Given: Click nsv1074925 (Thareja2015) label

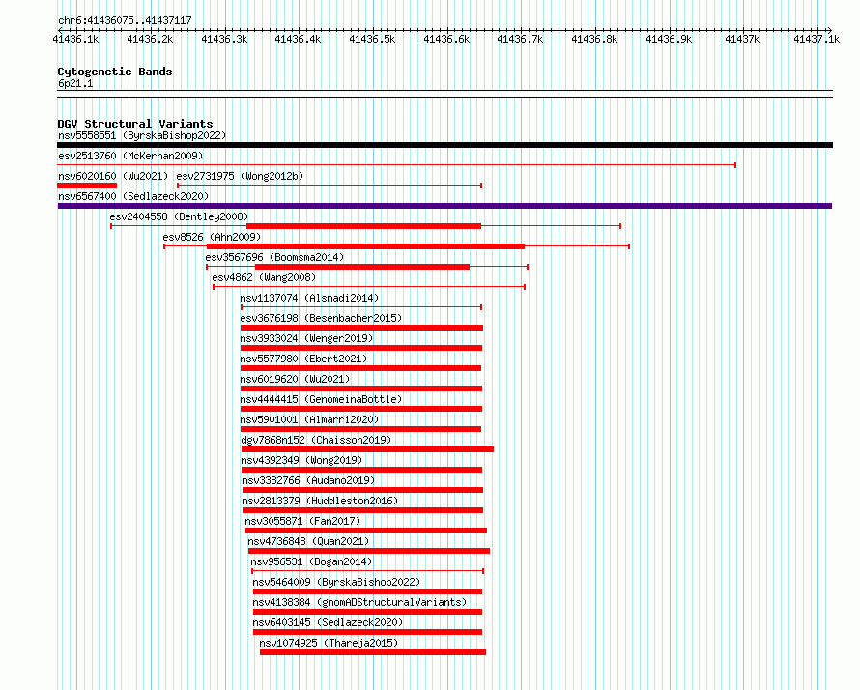Looking at the screenshot, I should [329, 643].
